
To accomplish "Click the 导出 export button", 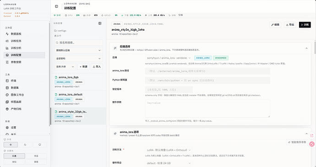I will pyautogui.click(x=290, y=25).
